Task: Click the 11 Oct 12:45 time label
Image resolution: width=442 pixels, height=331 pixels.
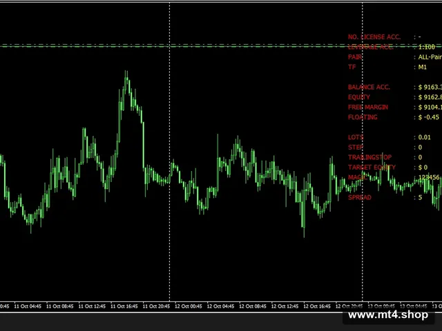Action: [x=92, y=306]
